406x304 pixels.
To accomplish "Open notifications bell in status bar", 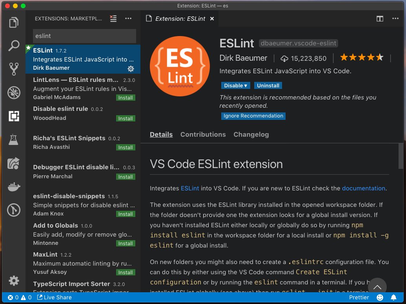I will pyautogui.click(x=393, y=297).
